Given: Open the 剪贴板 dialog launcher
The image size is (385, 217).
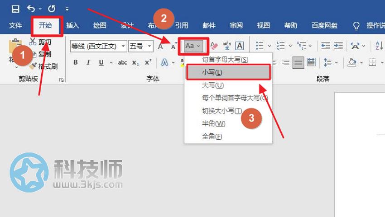Looking at the screenshot, I should (x=62, y=80).
